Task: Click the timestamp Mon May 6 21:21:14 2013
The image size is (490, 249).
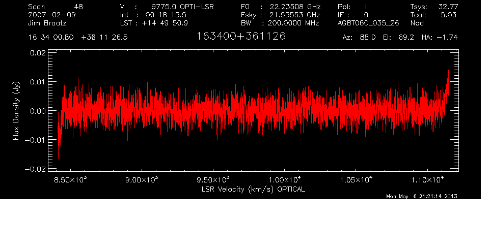Action: click(x=422, y=196)
